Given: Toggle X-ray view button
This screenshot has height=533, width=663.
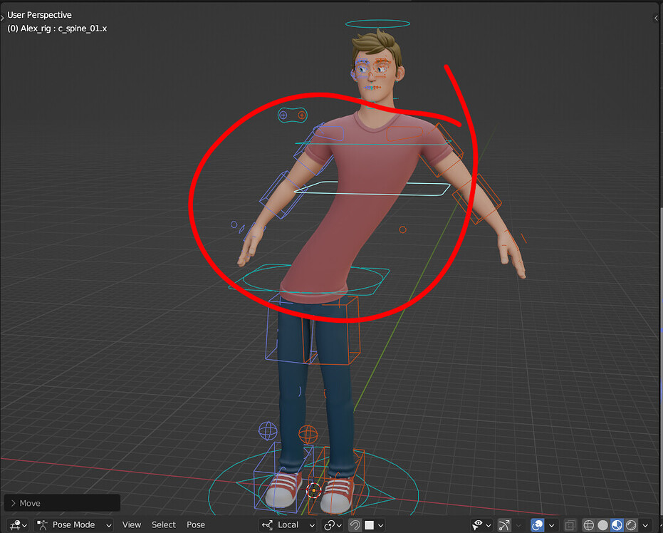Looking at the screenshot, I should (x=570, y=525).
